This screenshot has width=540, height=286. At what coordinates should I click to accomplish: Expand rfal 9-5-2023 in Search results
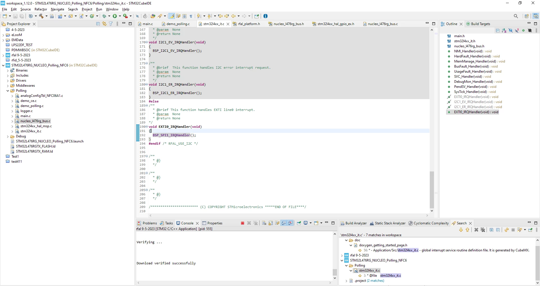(342, 256)
